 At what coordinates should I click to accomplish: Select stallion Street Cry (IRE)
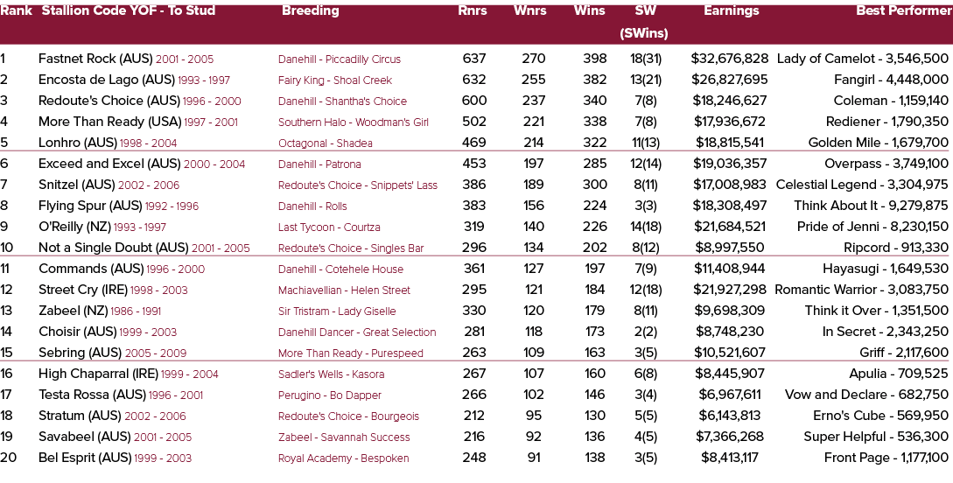[x=82, y=290]
